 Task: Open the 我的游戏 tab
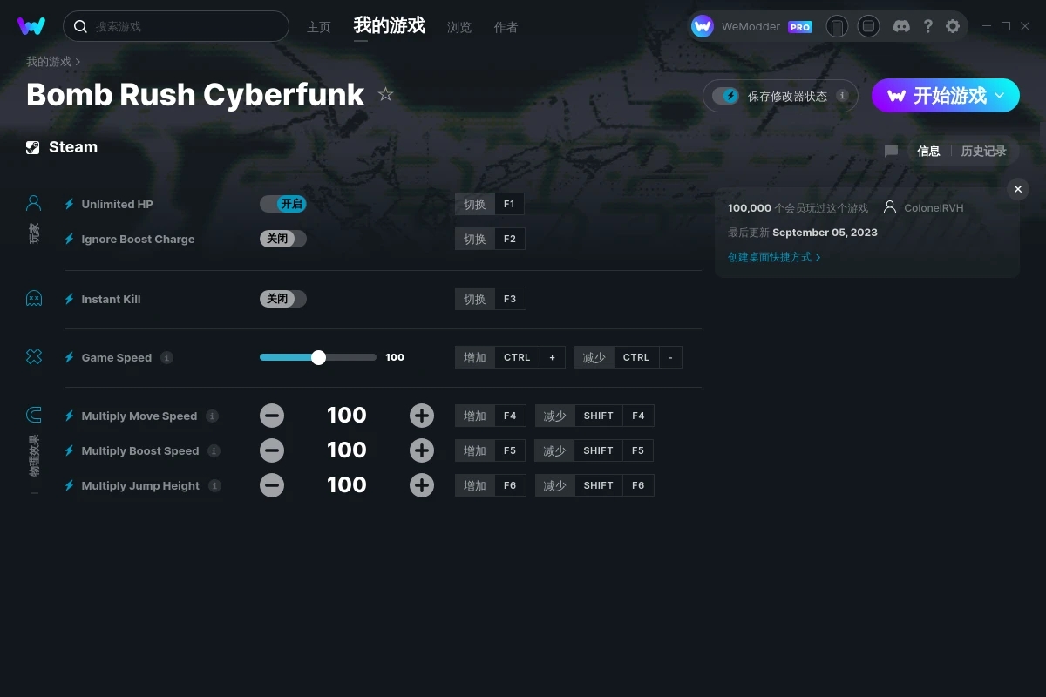[x=390, y=25]
